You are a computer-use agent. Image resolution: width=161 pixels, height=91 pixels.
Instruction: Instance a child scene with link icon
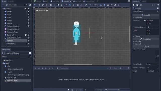click(7, 5)
